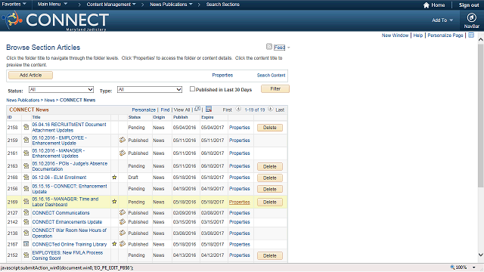Click document icon for article 2158
Image resolution: width=484 pixels, height=272 pixels.
coord(26,127)
